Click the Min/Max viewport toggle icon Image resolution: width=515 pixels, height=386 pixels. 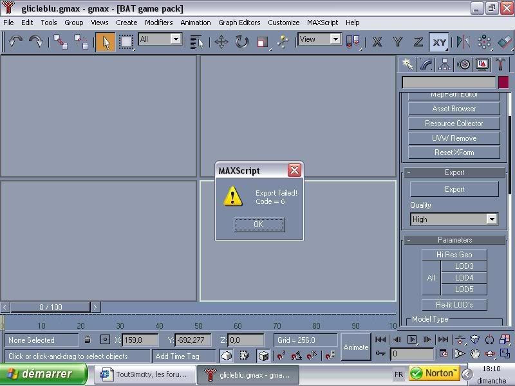point(505,354)
